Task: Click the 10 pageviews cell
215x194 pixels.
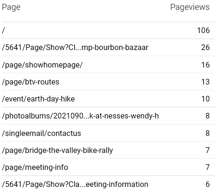Action: point(206,99)
